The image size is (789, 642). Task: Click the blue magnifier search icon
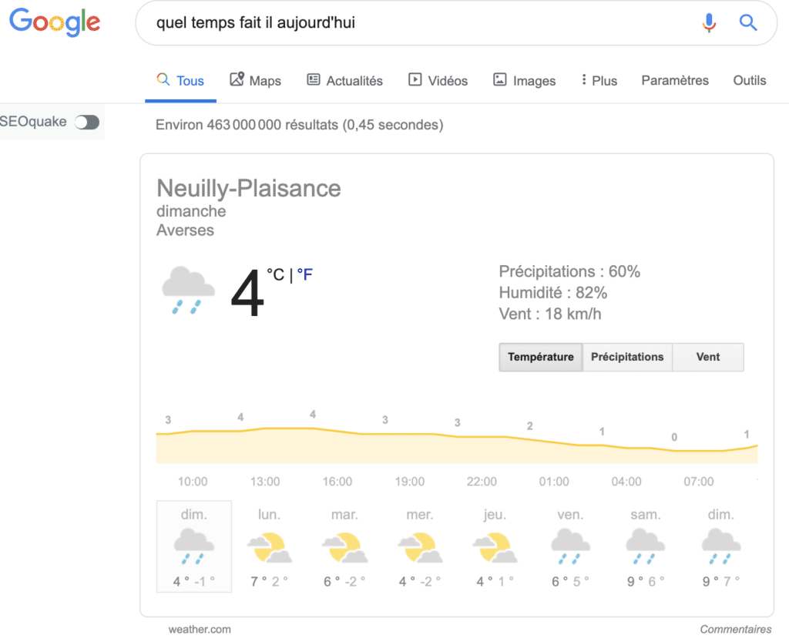coord(748,22)
